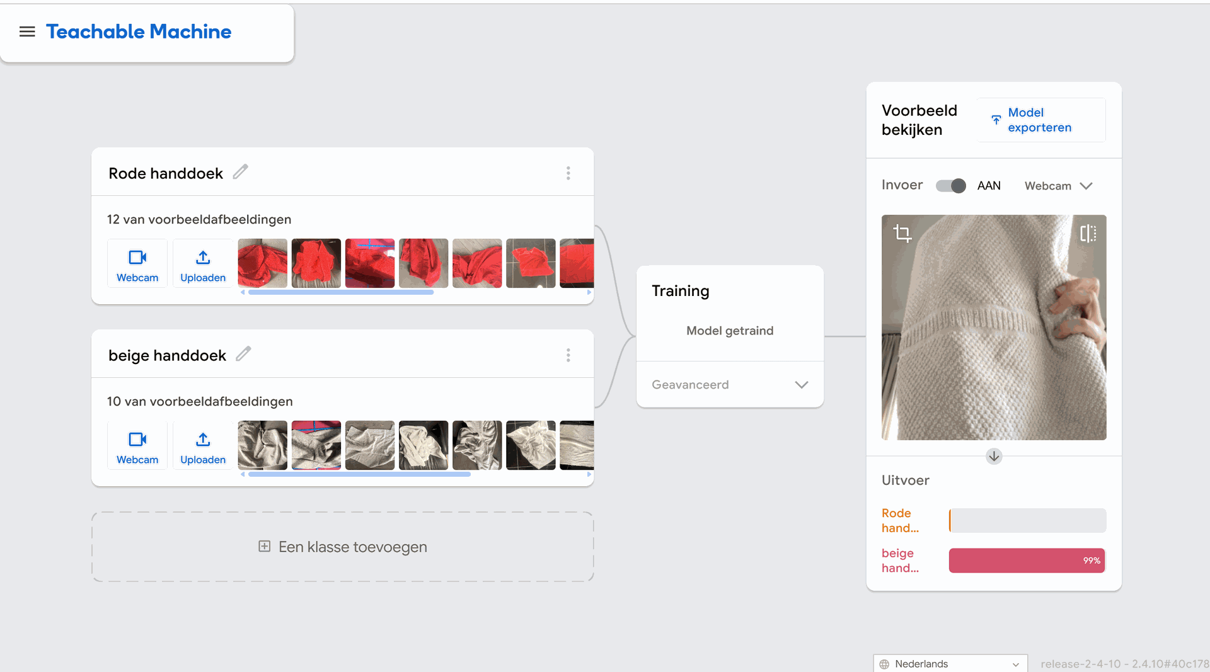This screenshot has height=672, width=1210.
Task: Click the down arrow below webcam preview
Action: pos(994,456)
